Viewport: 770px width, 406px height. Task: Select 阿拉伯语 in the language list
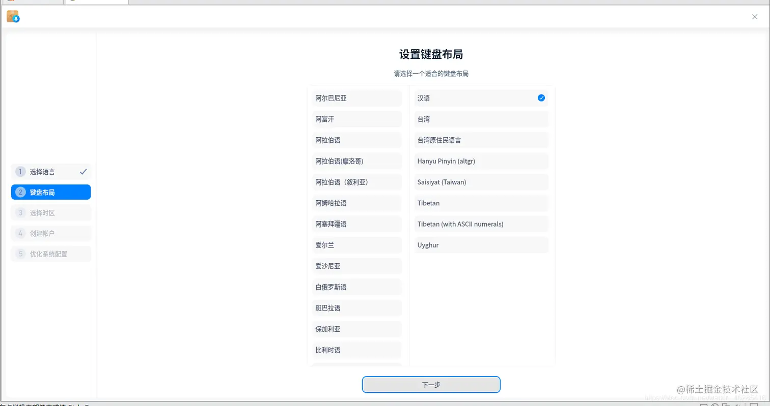point(356,140)
